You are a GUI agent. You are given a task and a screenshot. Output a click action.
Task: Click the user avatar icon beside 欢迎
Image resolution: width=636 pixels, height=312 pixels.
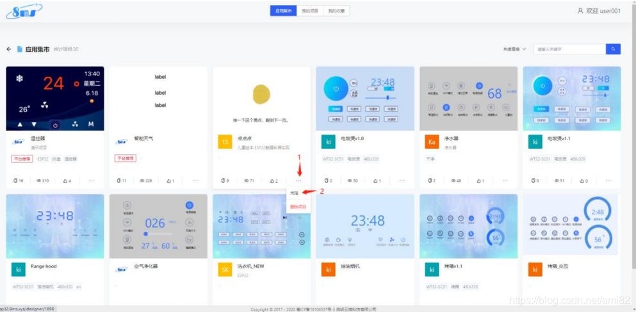click(580, 11)
